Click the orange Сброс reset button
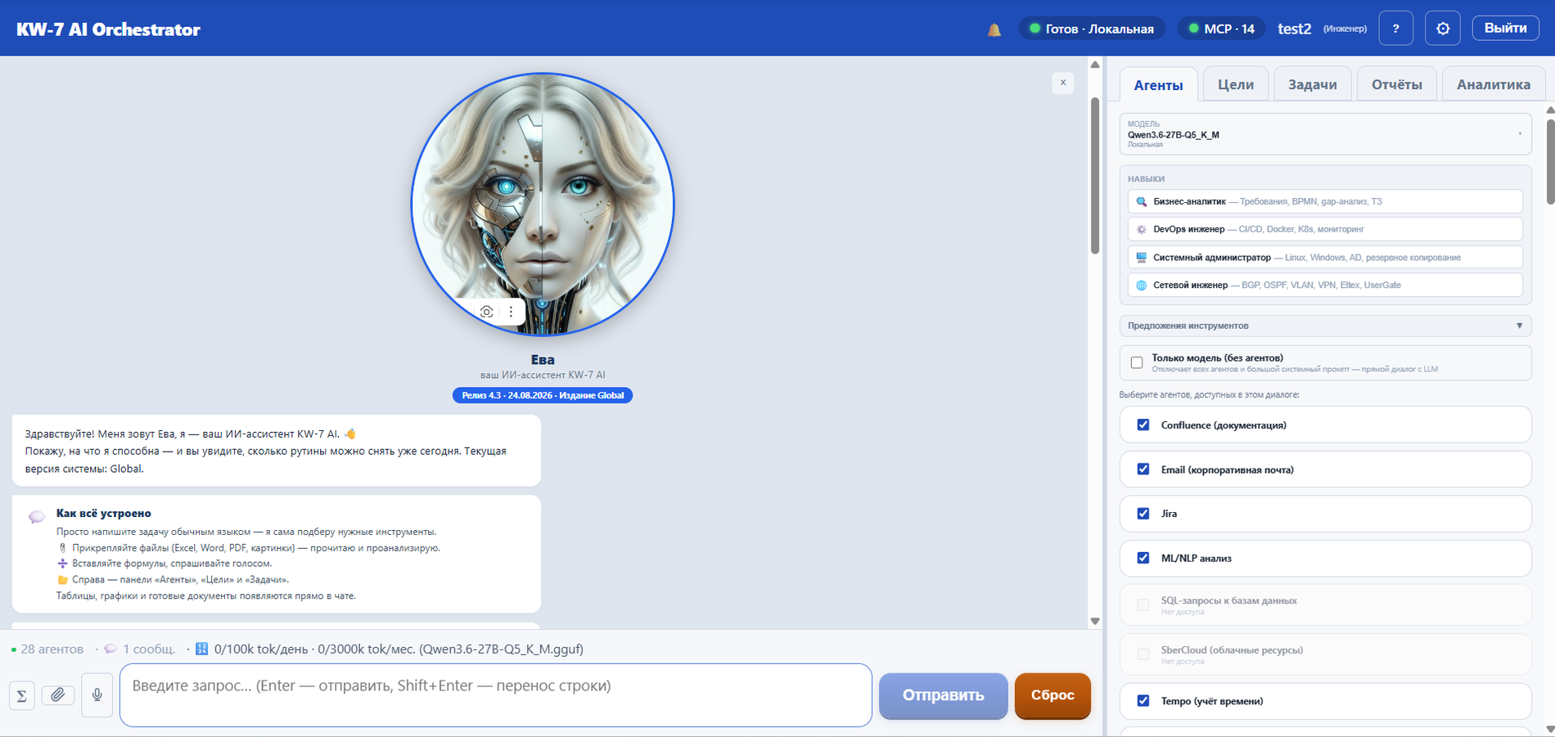Screen dimensions: 1555x737 point(1052,695)
